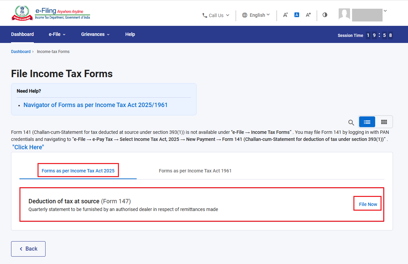Click the search magnifier icon
This screenshot has height=264, width=408.
(x=351, y=122)
